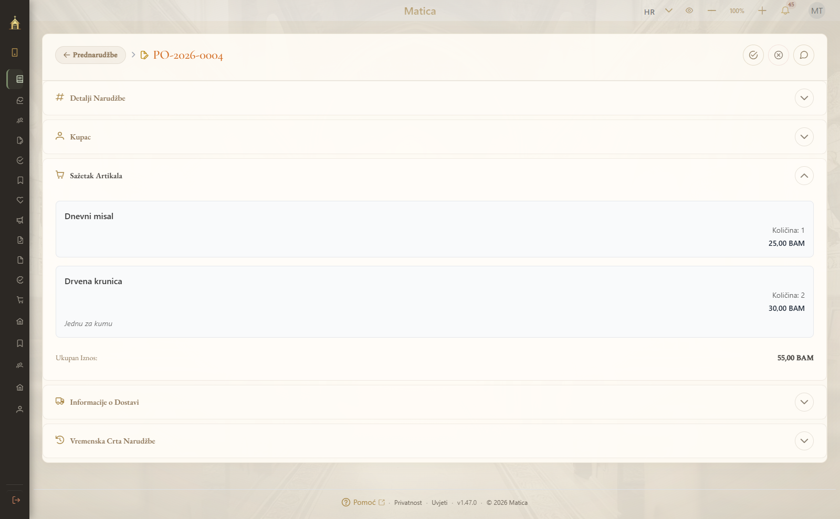
Task: Open the MT user avatar menu
Action: click(x=817, y=10)
